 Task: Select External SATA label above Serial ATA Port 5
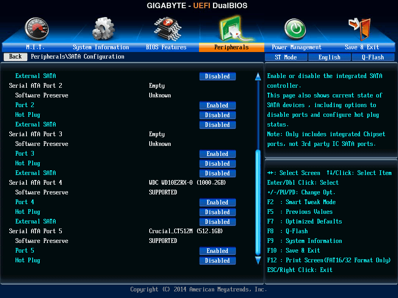[x=35, y=222]
